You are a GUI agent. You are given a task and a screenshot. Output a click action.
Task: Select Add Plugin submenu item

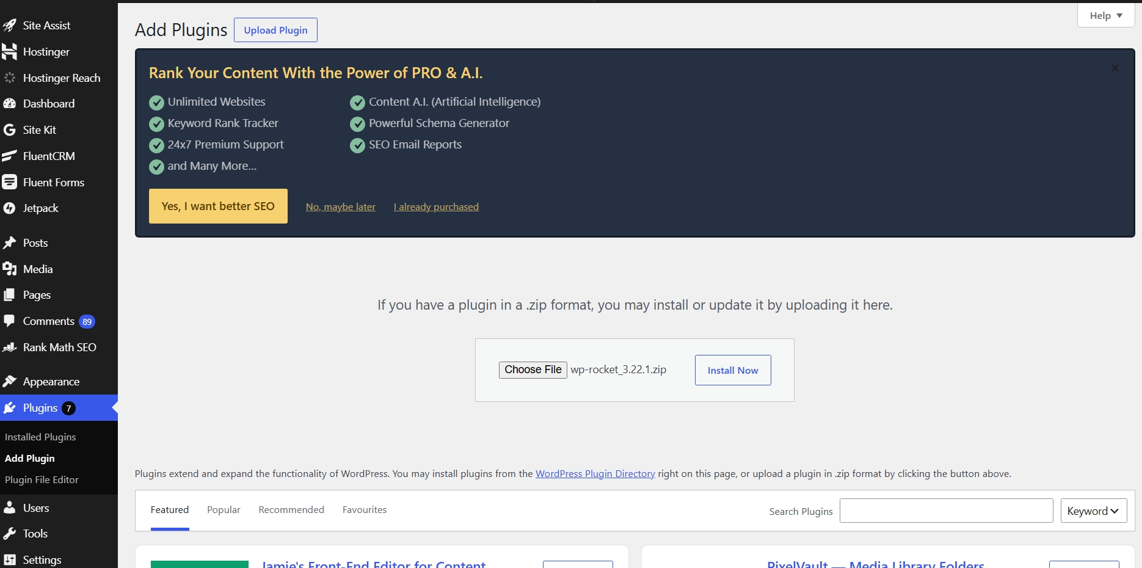pyautogui.click(x=30, y=459)
